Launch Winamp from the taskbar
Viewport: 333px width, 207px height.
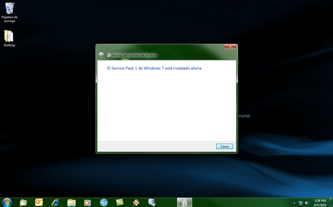point(136,202)
